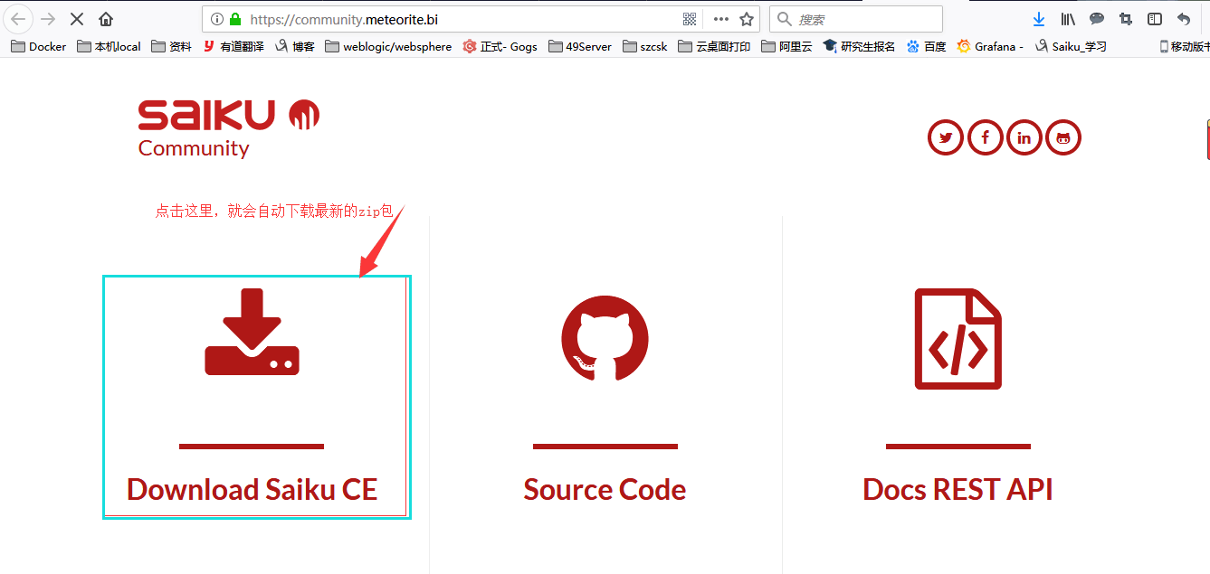Open the Docker bookmark folder
The height and width of the screenshot is (574, 1210).
[39, 46]
